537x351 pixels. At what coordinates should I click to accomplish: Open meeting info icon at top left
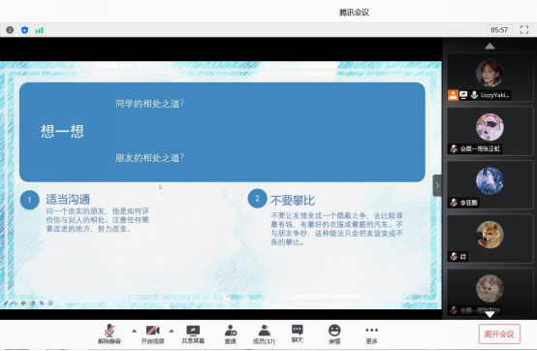tap(10, 30)
